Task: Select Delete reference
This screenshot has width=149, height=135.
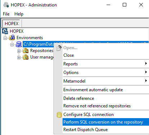Action: 106,98
